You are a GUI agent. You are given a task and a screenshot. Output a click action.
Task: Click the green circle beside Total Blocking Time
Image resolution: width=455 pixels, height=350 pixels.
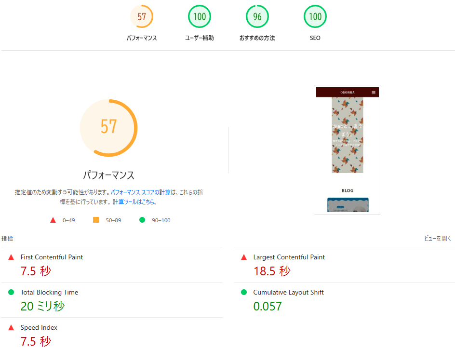[11, 292]
